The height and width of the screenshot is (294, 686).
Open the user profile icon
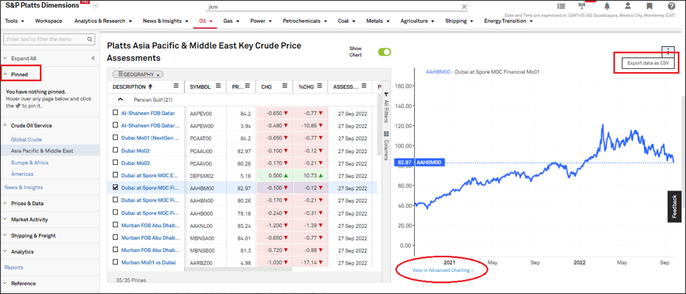(628, 6)
